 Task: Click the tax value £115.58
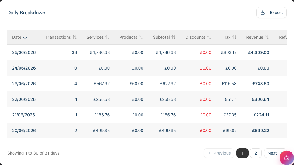229,84
